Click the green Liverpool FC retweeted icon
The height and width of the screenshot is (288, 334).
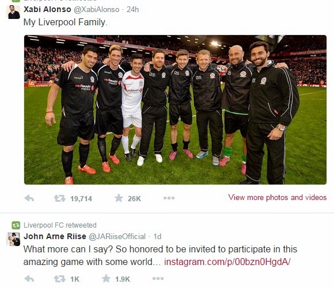point(16,225)
